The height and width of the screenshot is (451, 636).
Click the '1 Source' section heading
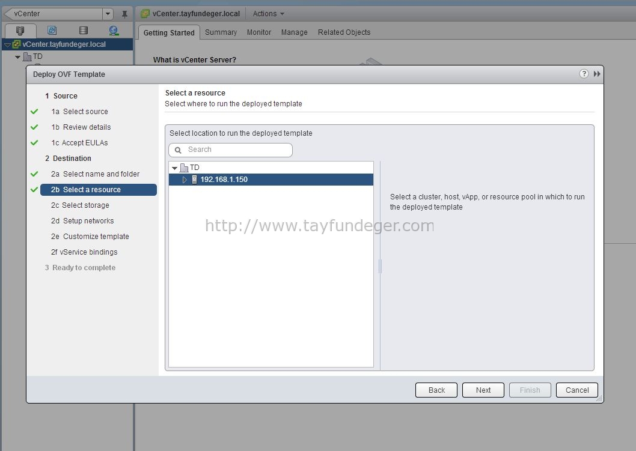click(x=61, y=96)
